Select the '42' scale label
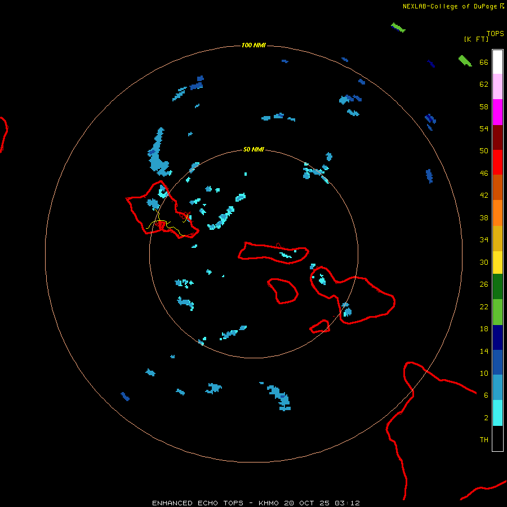This screenshot has width=507, height=507. tap(484, 195)
